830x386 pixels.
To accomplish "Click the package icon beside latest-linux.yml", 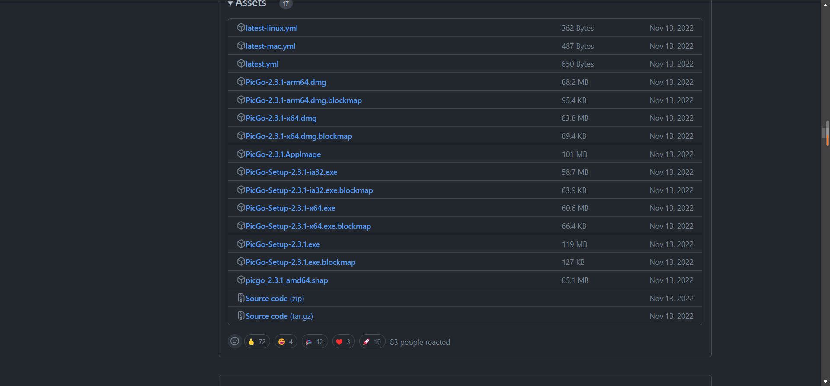I will coord(241,27).
